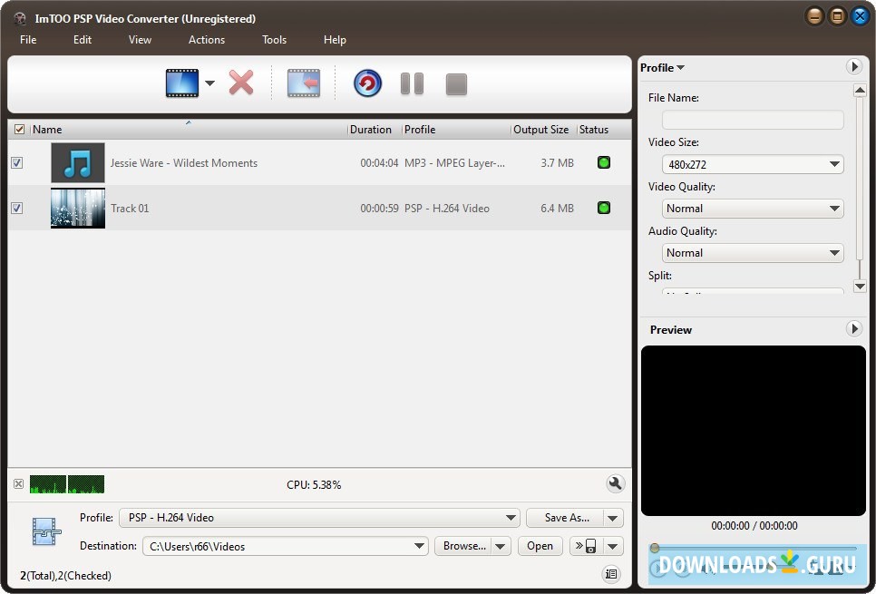Image resolution: width=876 pixels, height=594 pixels.
Task: Click the Add Profile clip icon
Action: [304, 83]
